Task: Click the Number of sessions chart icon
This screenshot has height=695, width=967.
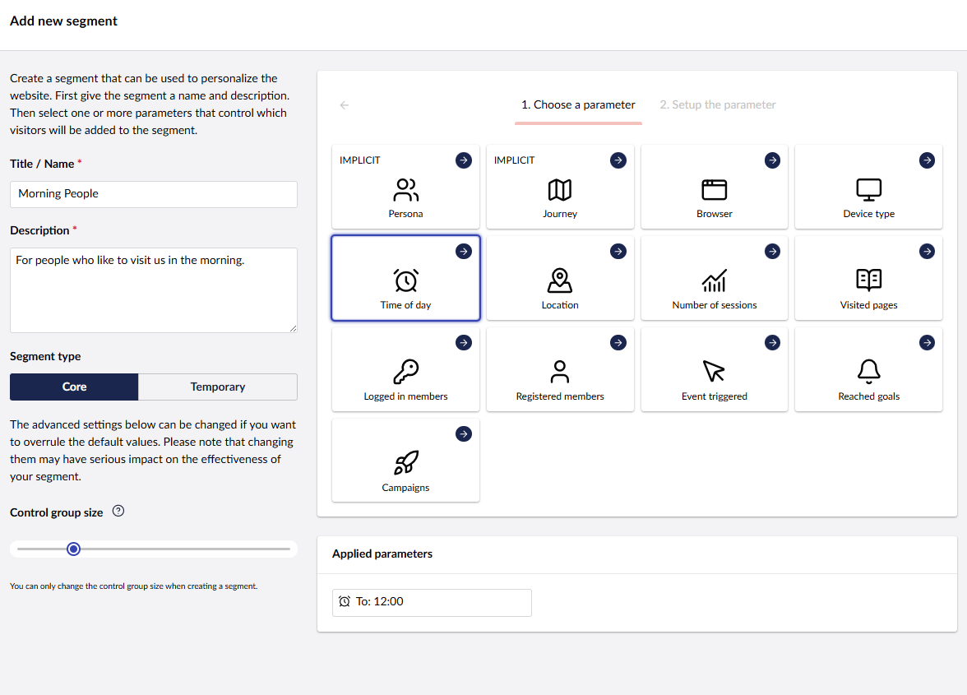Action: click(714, 282)
